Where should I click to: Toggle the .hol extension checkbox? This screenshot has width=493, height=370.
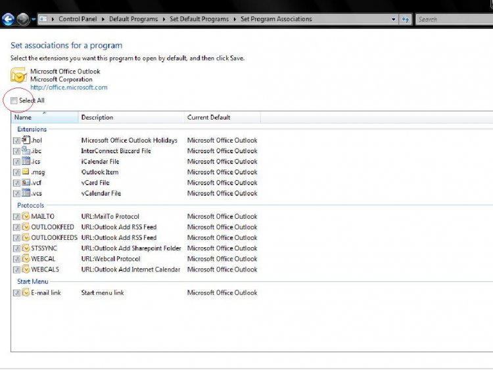(16, 141)
